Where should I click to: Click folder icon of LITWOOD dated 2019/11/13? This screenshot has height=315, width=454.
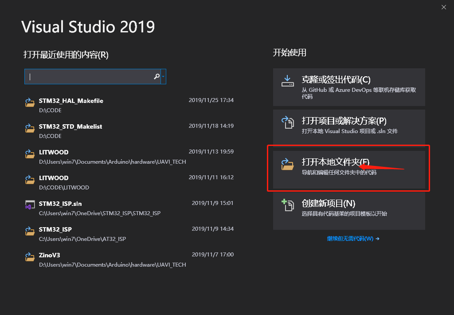tap(30, 154)
